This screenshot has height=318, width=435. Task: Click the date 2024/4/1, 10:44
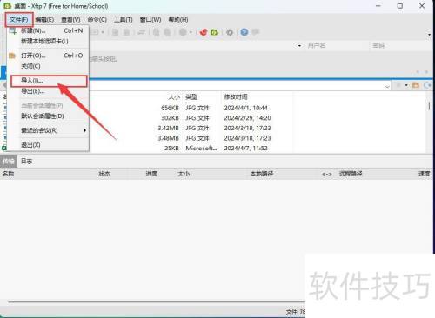[x=245, y=108]
